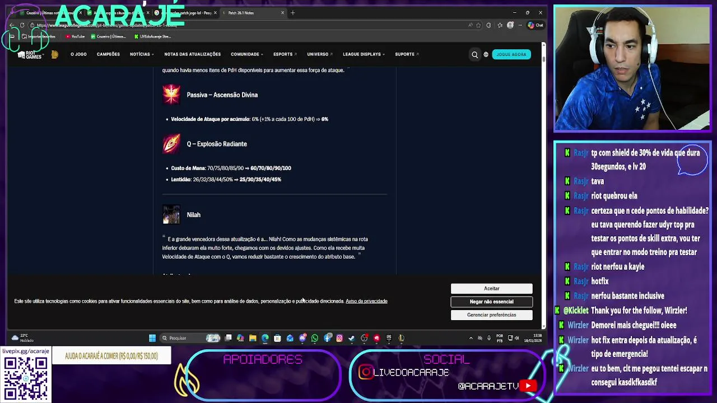Open the Windows Start button

[x=152, y=338]
